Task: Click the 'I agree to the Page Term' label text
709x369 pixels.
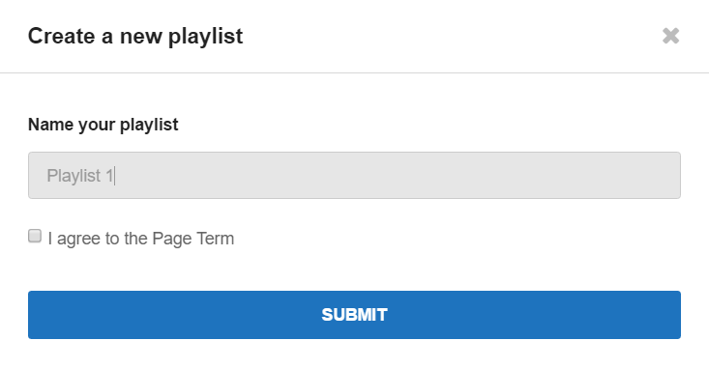Action: [141, 239]
